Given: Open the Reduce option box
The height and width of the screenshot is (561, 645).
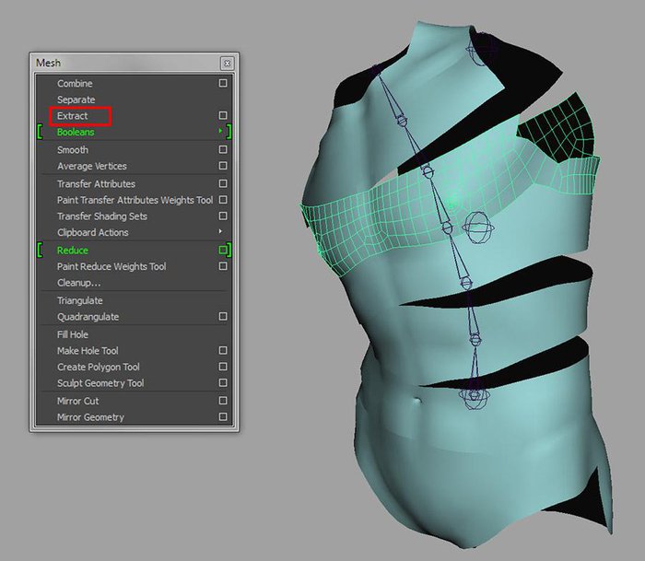Looking at the screenshot, I should coord(223,251).
